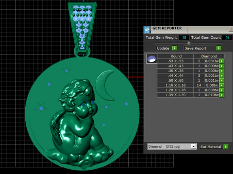The image size is (233, 174).
Task: Click the panel collapse handle under gem weight
Action: 189,43
